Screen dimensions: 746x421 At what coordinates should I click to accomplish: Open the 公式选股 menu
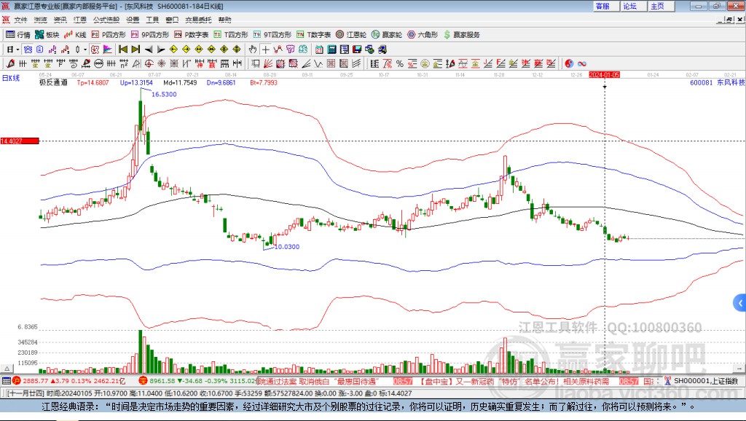[x=105, y=20]
